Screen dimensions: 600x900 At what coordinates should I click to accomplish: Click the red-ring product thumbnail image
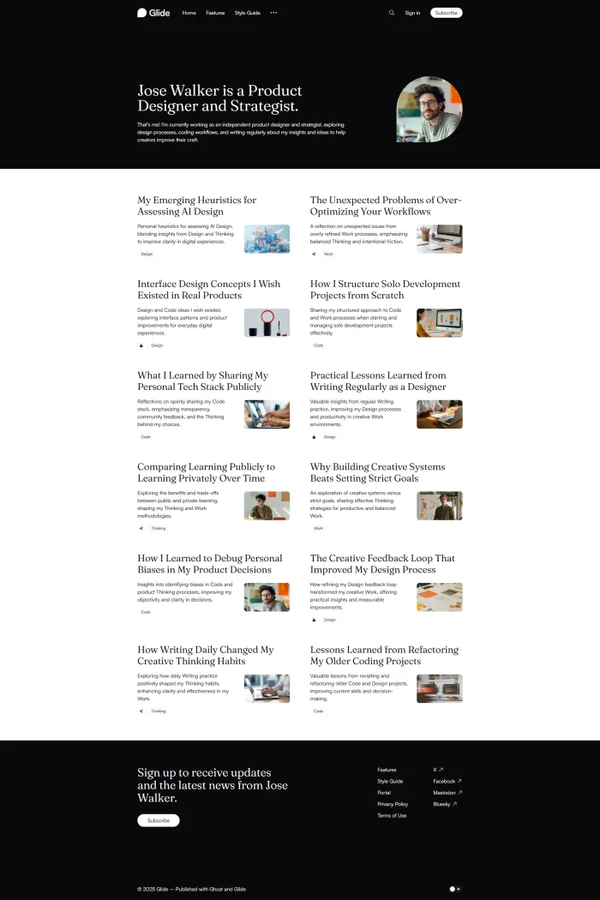click(267, 322)
